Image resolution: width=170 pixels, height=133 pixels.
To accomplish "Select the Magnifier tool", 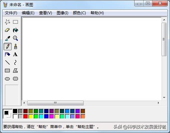I will point(15,38).
